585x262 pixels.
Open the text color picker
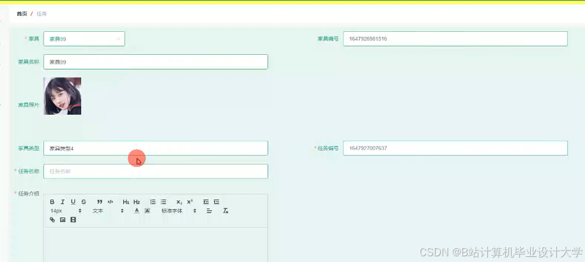tap(137, 210)
